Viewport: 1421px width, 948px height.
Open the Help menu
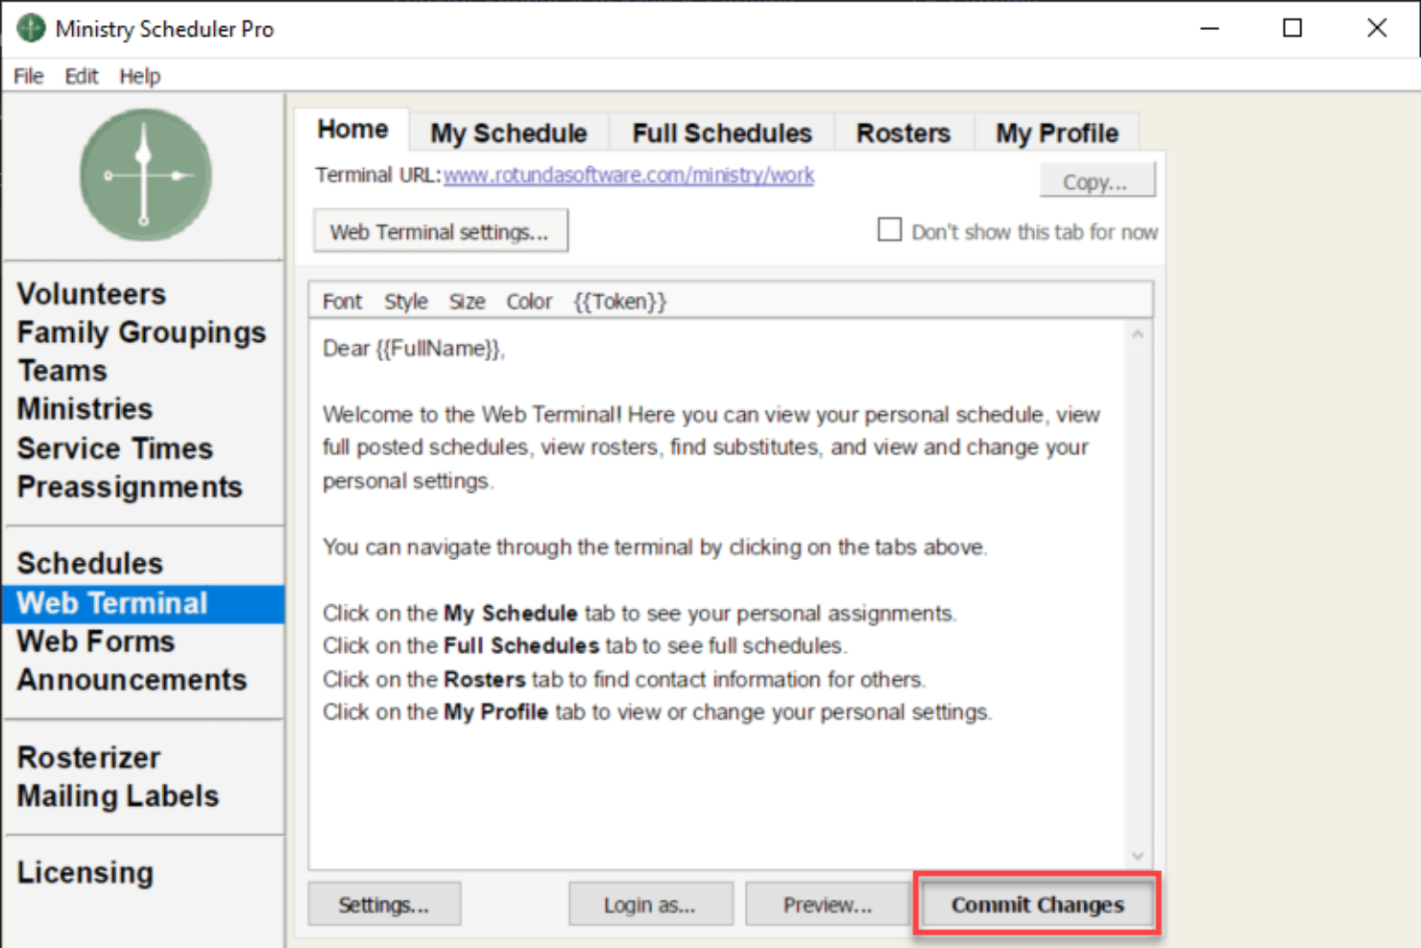pos(139,76)
